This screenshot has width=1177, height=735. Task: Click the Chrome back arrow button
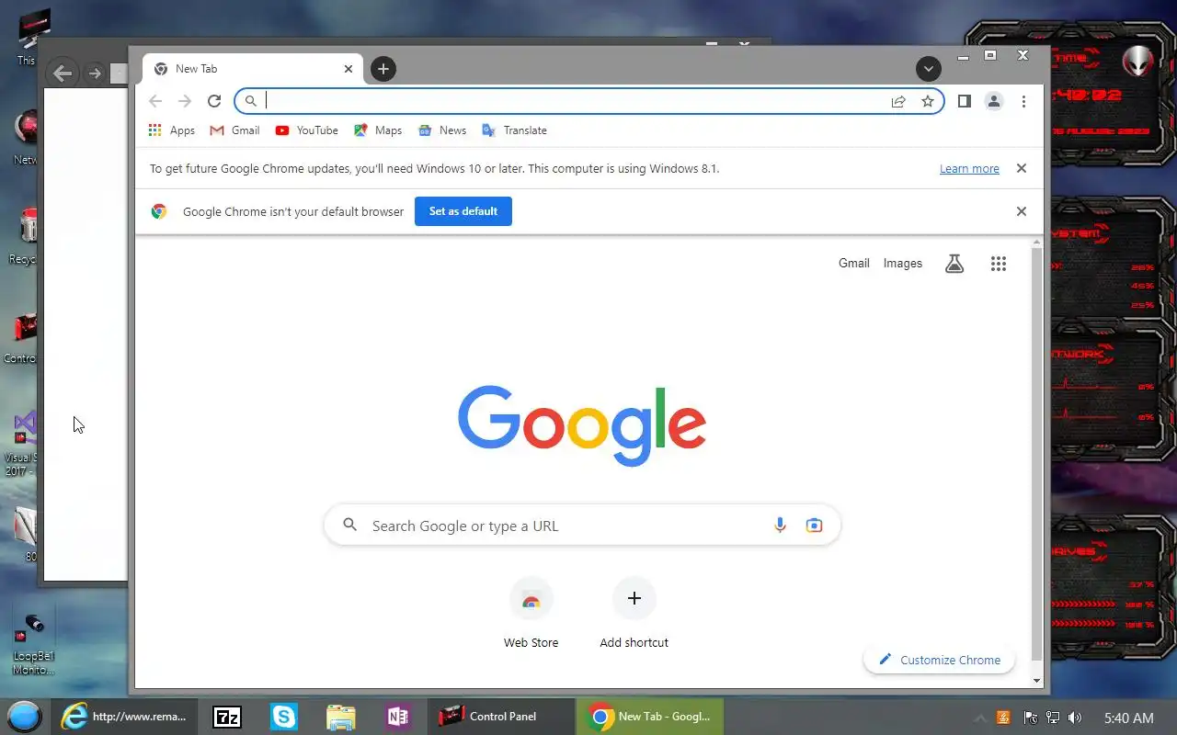(x=155, y=101)
